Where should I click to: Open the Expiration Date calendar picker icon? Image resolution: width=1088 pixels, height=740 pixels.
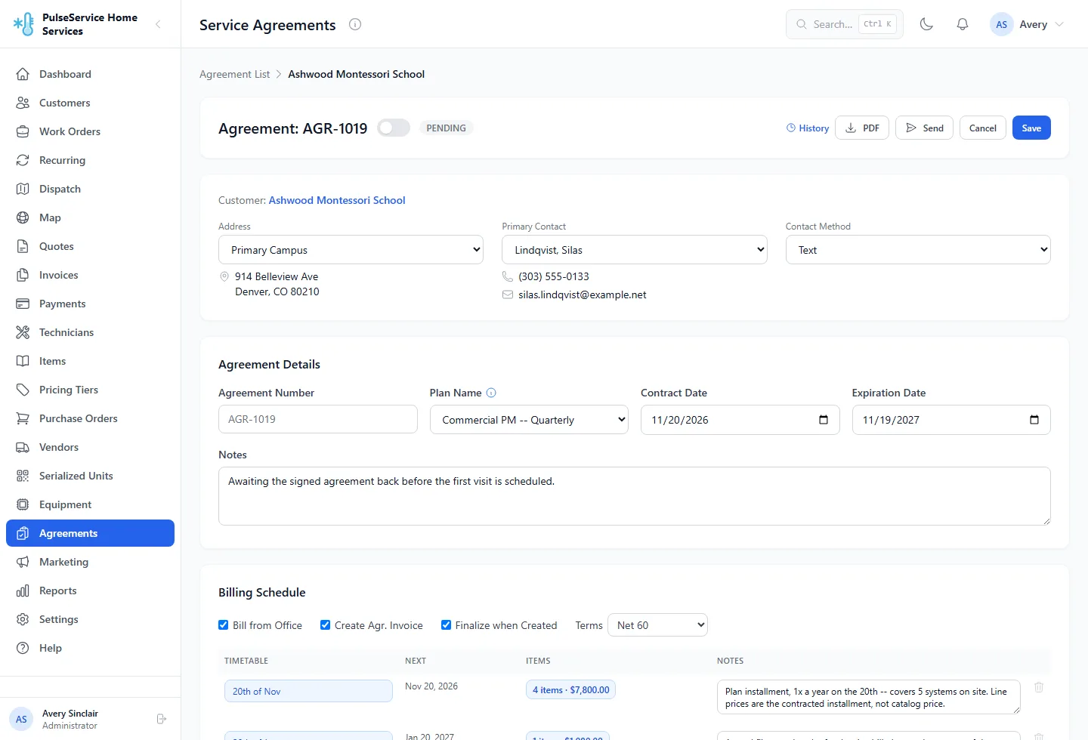click(1034, 420)
